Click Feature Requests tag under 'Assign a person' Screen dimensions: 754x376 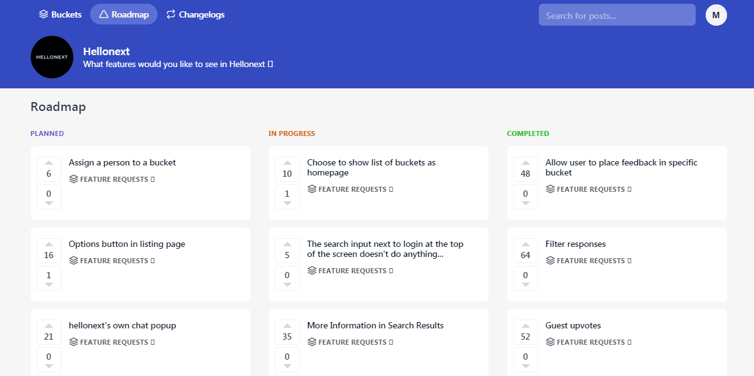[112, 179]
